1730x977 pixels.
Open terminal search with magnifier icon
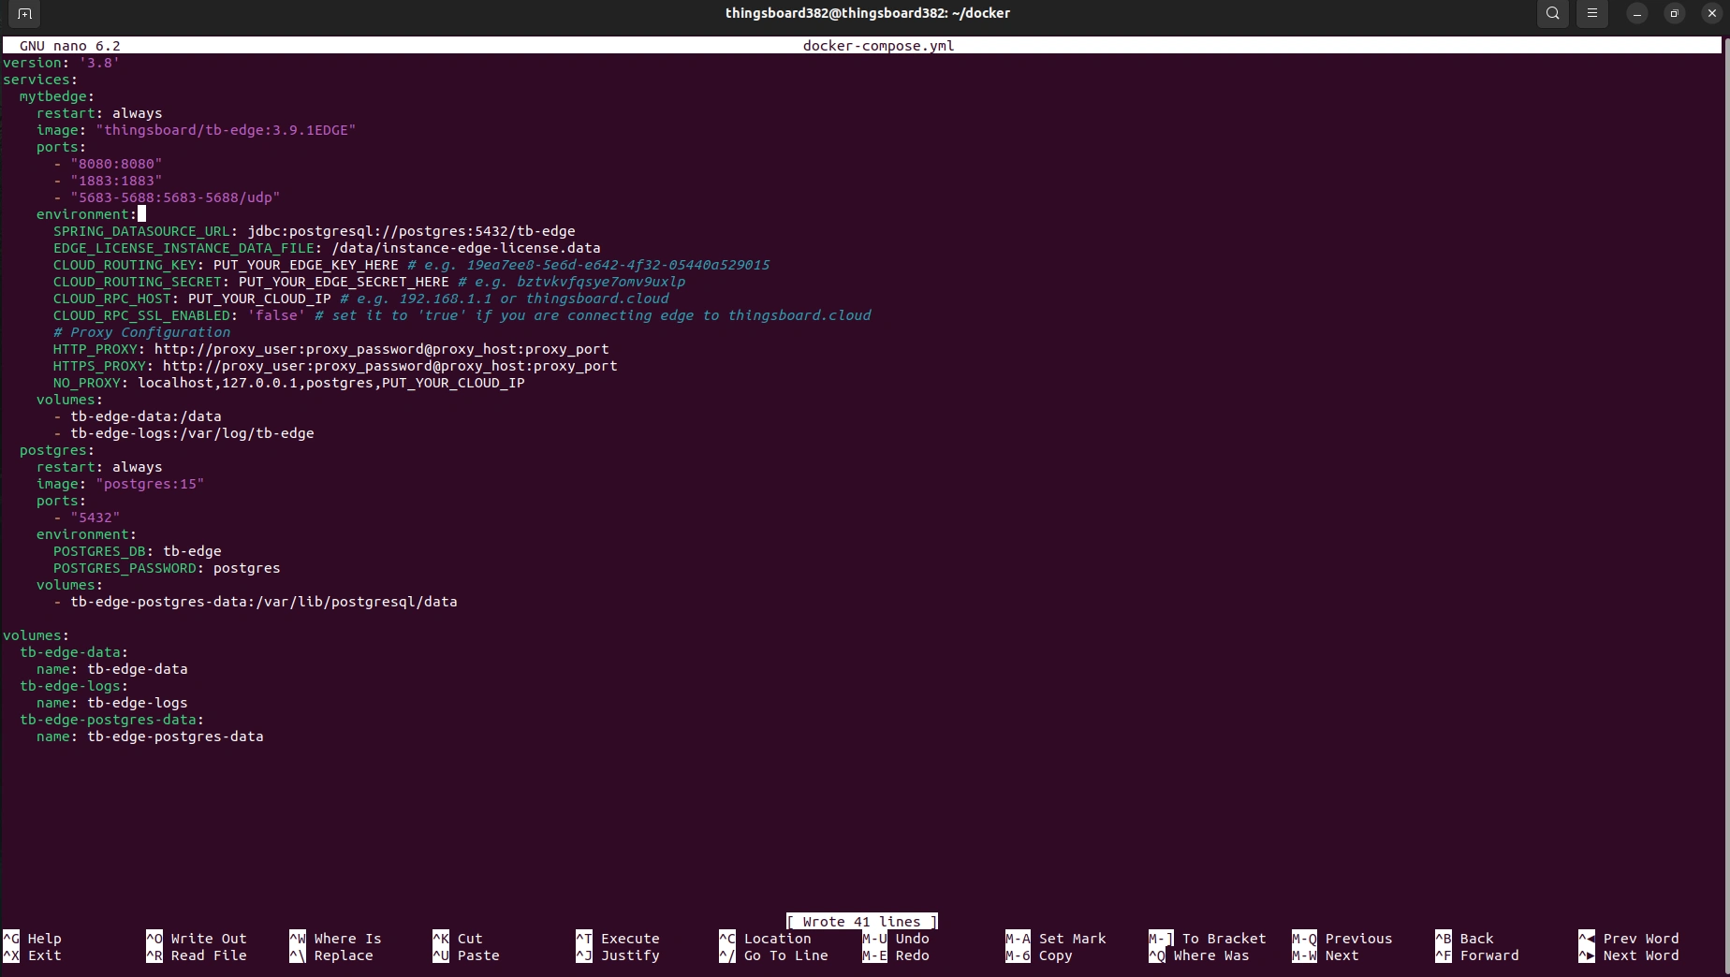click(x=1553, y=14)
